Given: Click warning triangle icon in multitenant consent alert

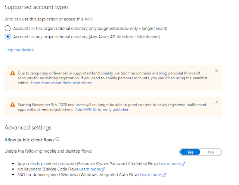Looking at the screenshot, I should click(13, 105).
